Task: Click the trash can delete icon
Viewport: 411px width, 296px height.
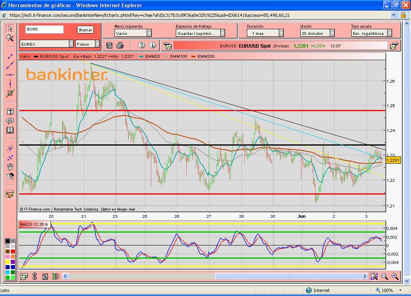Action: pos(10,167)
